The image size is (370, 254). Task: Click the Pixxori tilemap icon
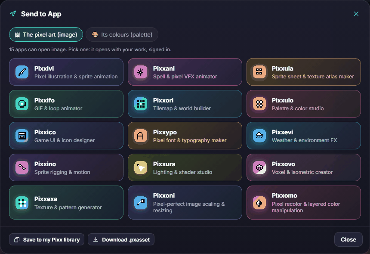click(141, 104)
